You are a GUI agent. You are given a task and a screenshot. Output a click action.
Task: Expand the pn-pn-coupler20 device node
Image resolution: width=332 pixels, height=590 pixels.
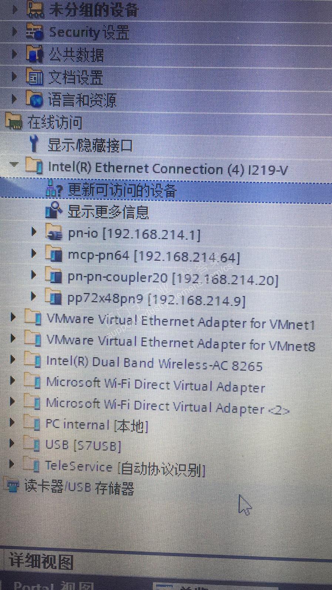[x=34, y=275]
